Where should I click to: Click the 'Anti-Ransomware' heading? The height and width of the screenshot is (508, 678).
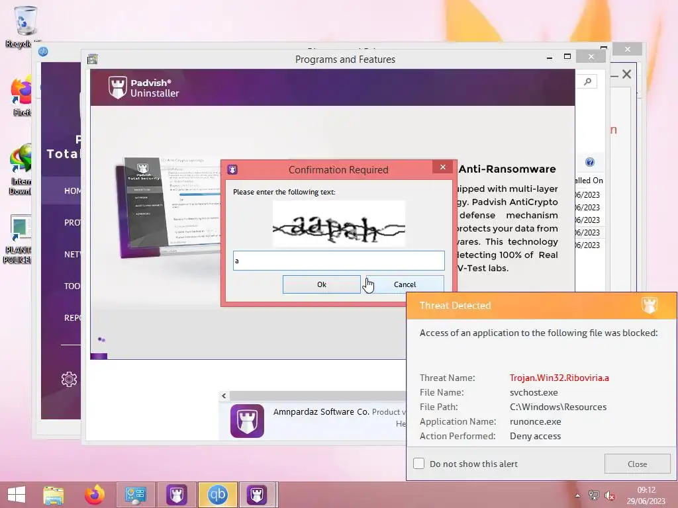507,169
